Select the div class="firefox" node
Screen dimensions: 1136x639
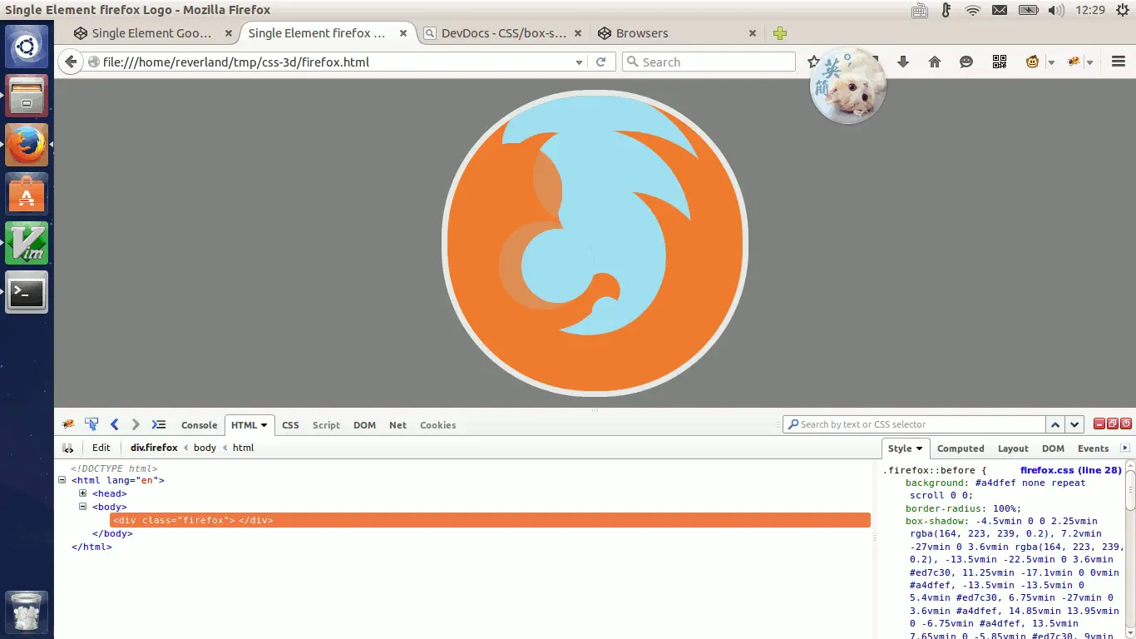(490, 520)
